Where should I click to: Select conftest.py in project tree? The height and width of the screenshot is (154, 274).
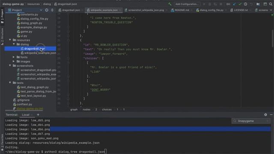[x=24, y=104]
